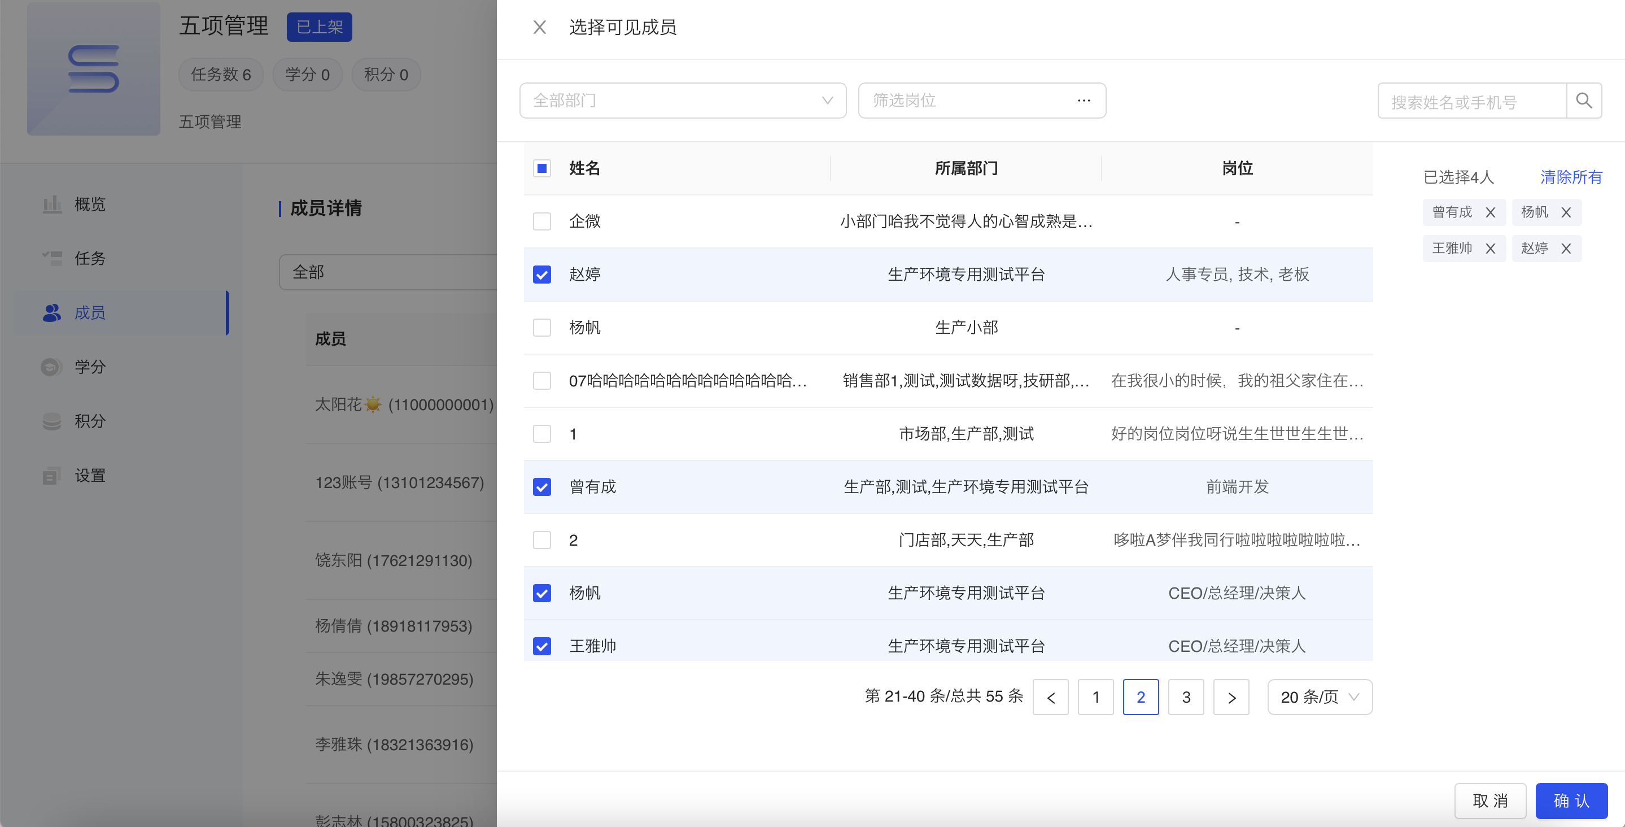Click 生产小部 department cell
This screenshot has width=1625, height=827.
pos(967,328)
